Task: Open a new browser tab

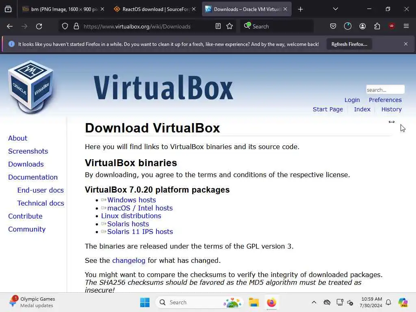Action: click(x=300, y=9)
